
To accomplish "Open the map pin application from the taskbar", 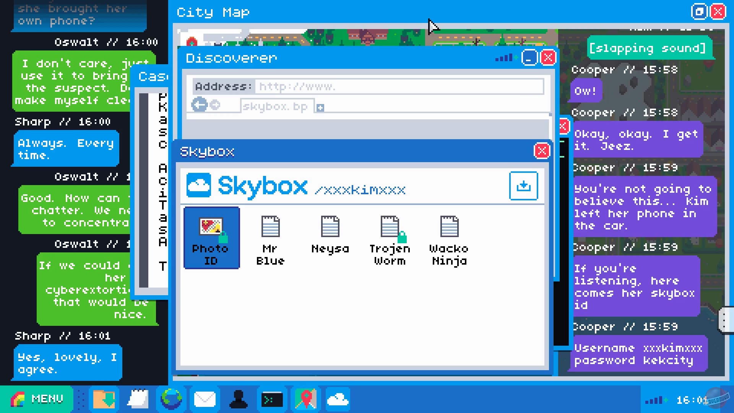I will 305,399.
